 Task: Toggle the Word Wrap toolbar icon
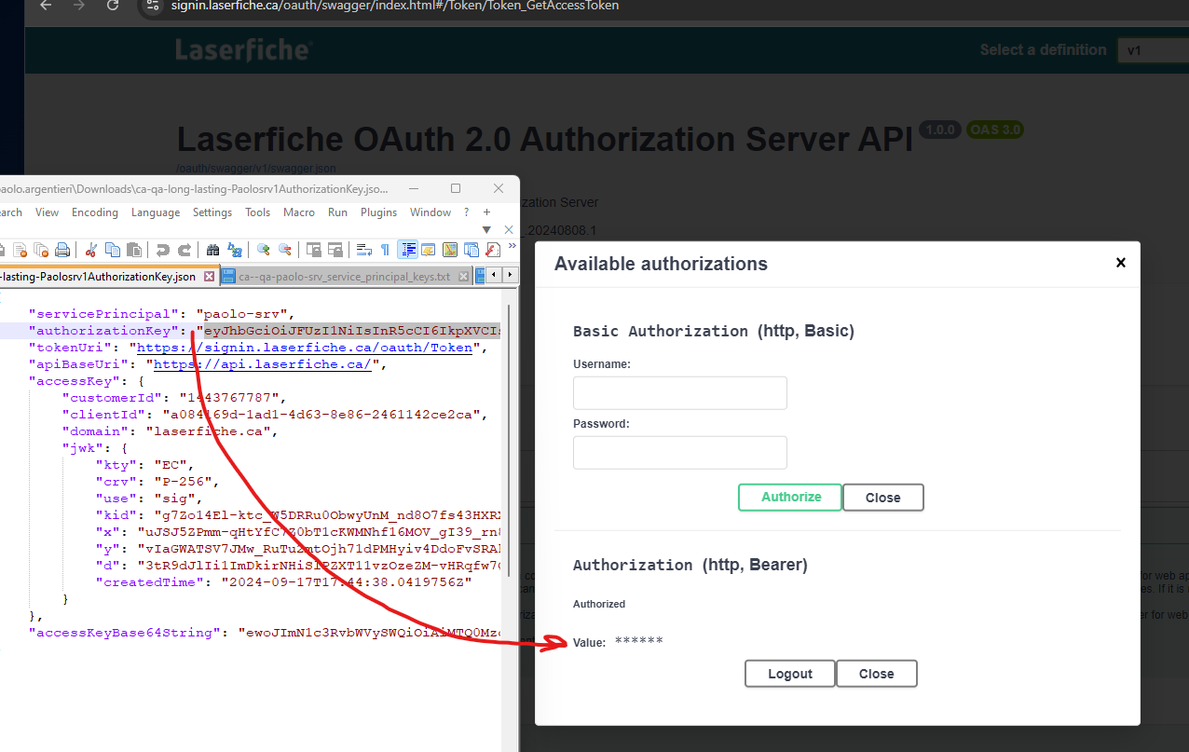tap(363, 250)
